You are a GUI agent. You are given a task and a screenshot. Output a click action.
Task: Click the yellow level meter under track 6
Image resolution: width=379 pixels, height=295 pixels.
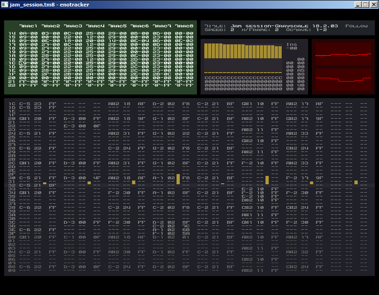click(x=267, y=180)
